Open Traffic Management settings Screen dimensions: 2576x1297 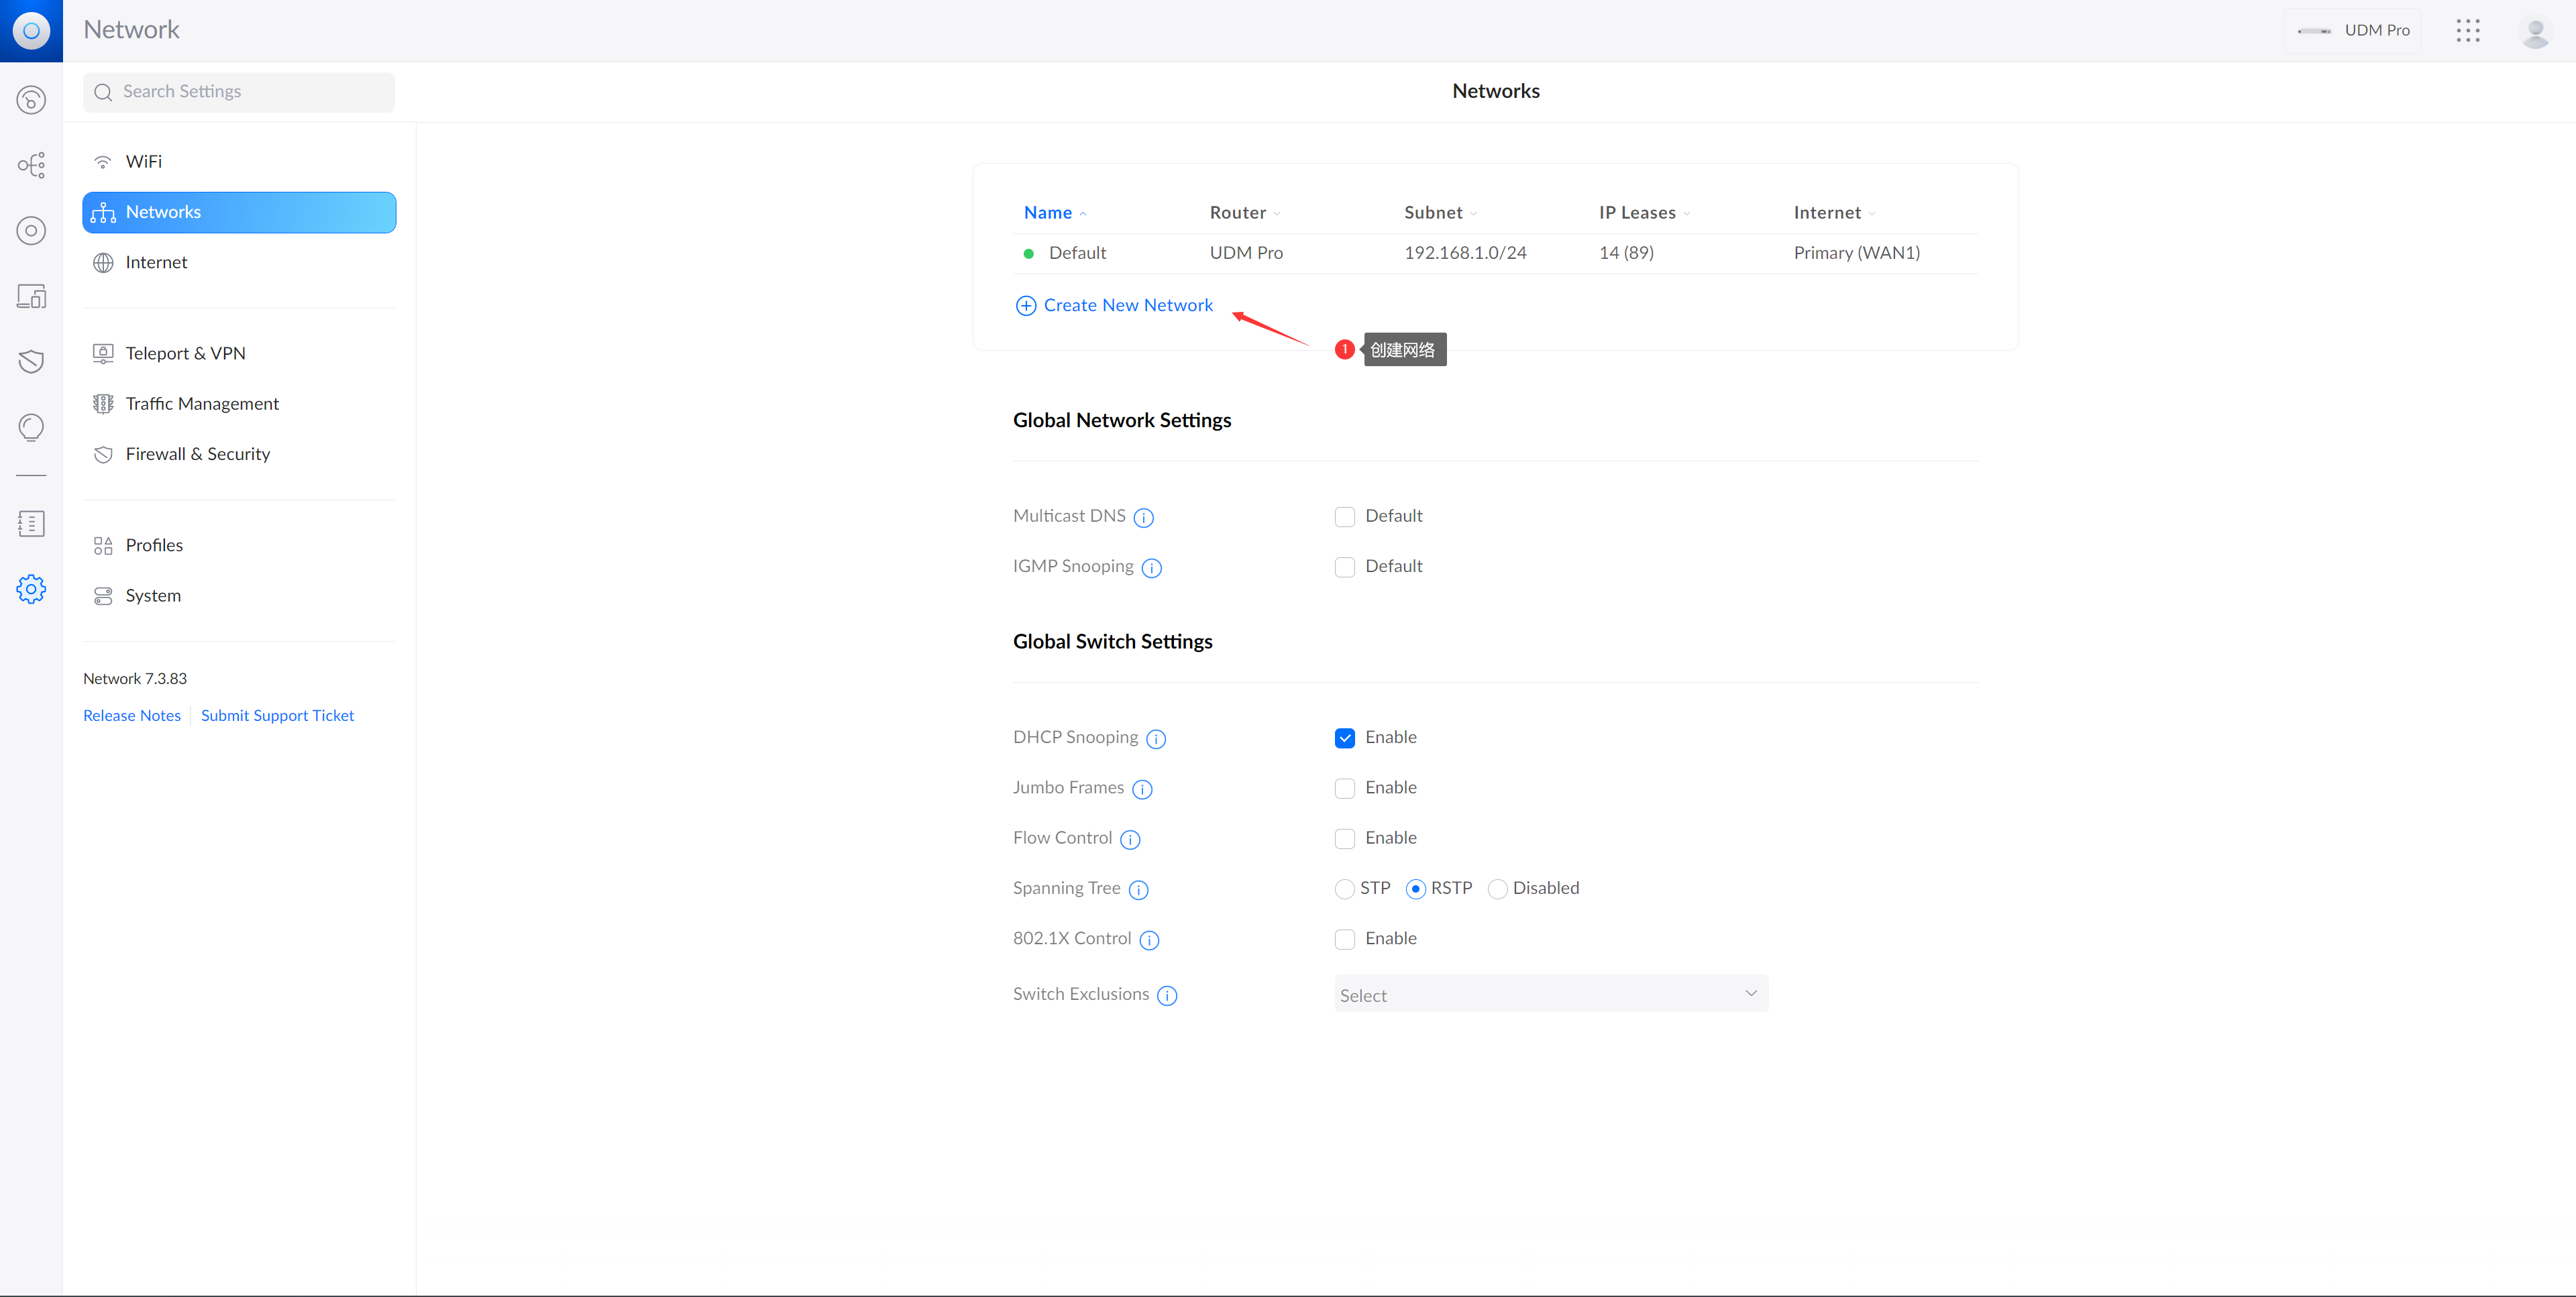239,404
